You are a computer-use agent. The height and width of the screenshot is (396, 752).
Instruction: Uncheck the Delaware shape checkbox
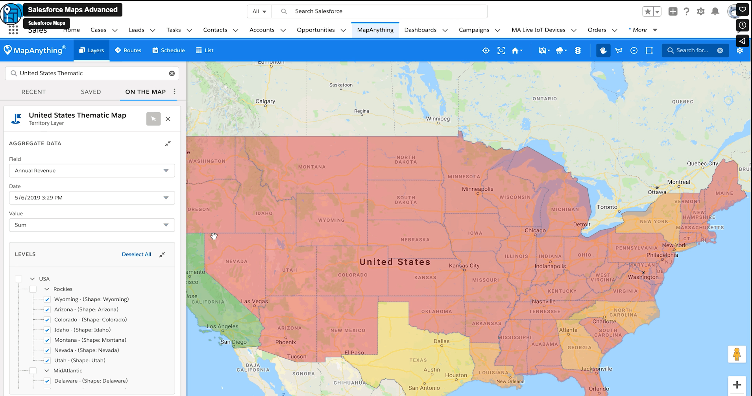(x=47, y=381)
